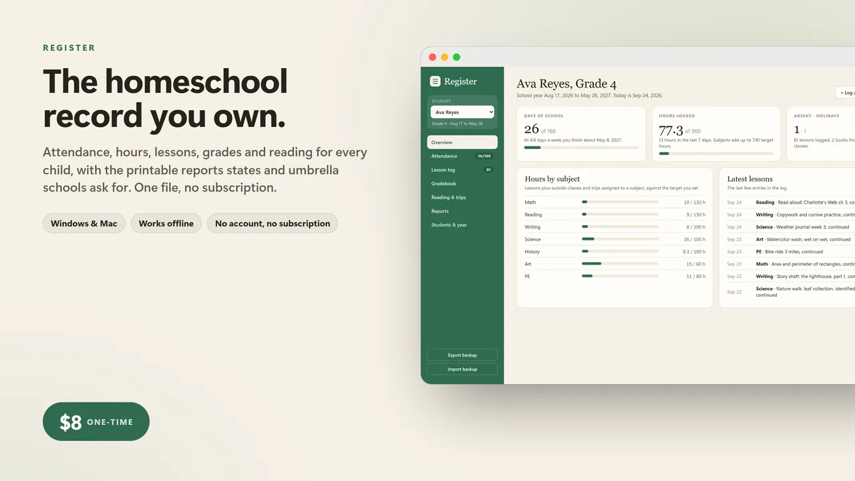Click the Days of School progress bar
The image size is (855, 481).
pyautogui.click(x=581, y=148)
